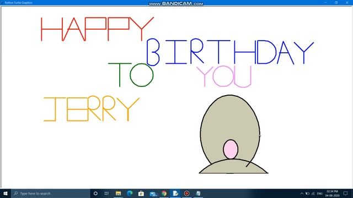Minimize the Python Turtle Graphics window
The image size is (353, 198).
point(325,2)
